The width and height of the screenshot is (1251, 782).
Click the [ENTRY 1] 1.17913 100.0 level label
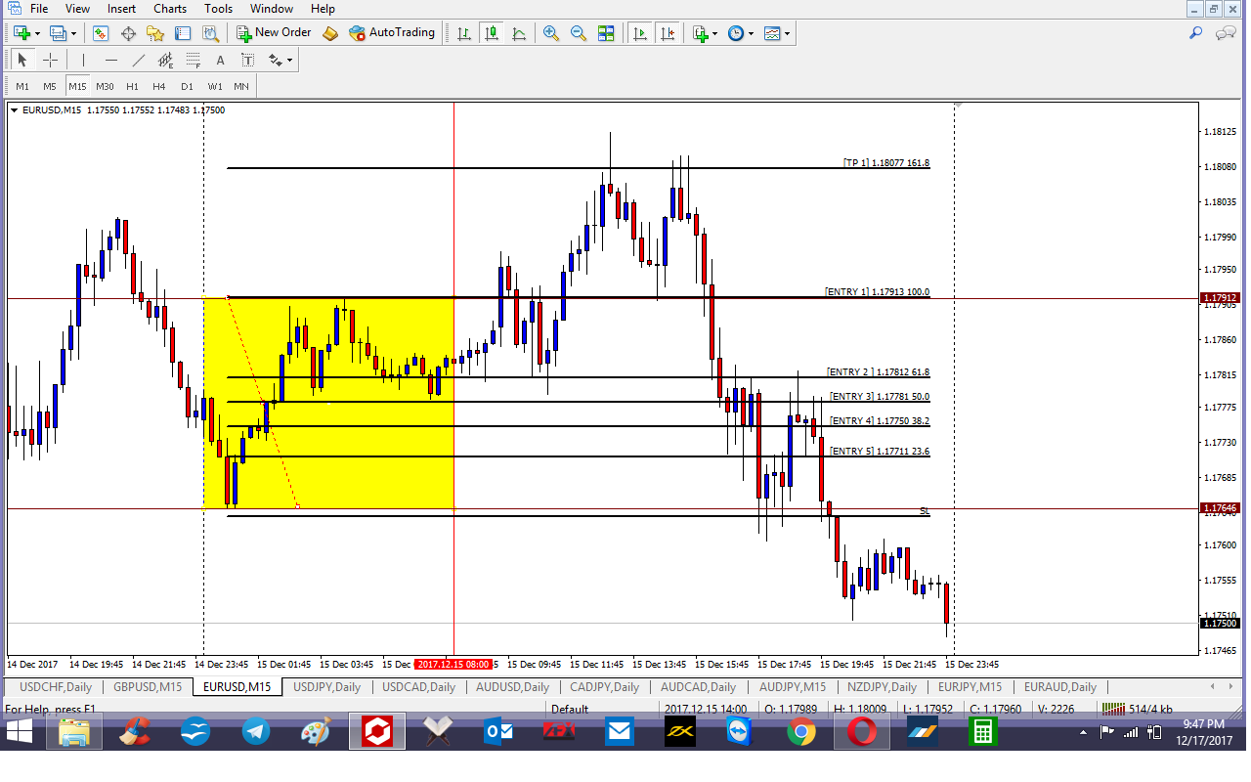point(878,292)
